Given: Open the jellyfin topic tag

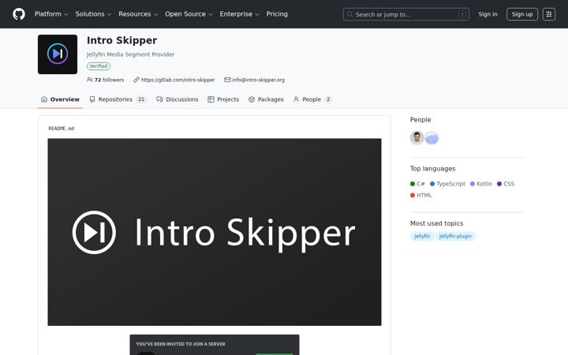Looking at the screenshot, I should (x=422, y=236).
